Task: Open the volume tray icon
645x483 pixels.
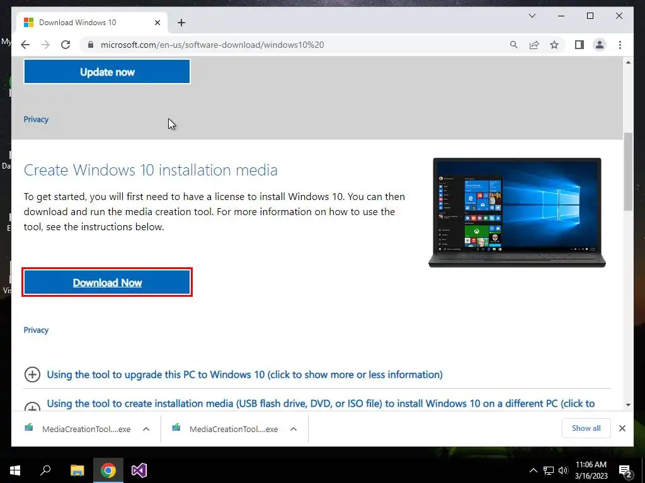Action: (563, 470)
